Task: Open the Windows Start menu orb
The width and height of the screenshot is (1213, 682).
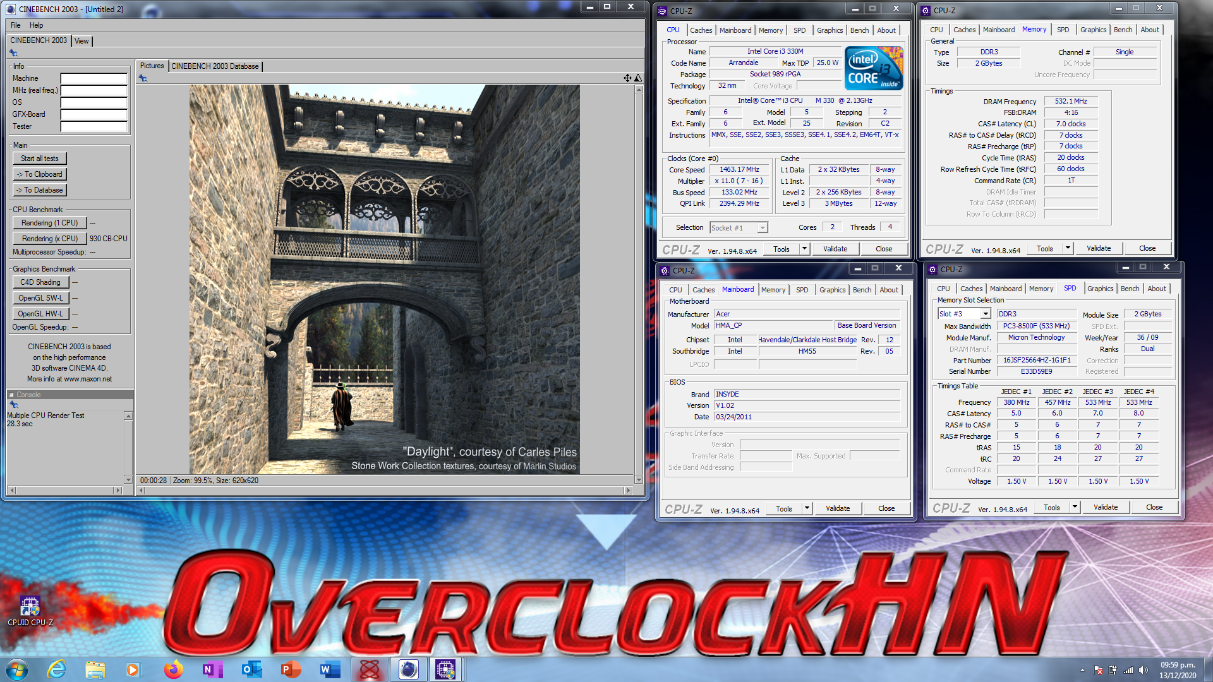Action: tap(17, 669)
